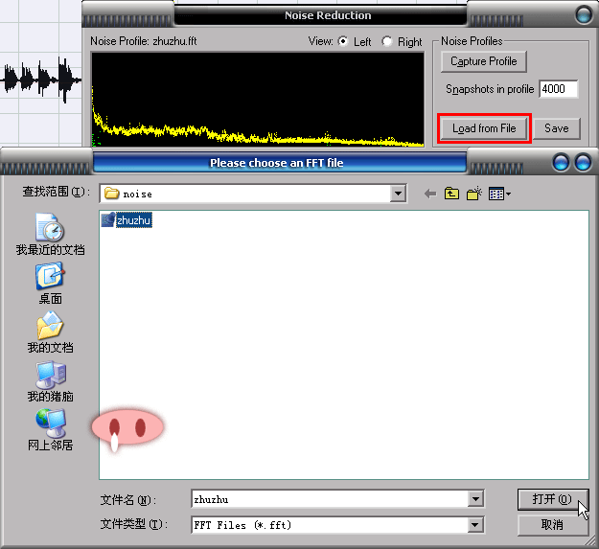Screen dimensions: 599x549
Task: Open the view menu icon
Action: (499, 194)
